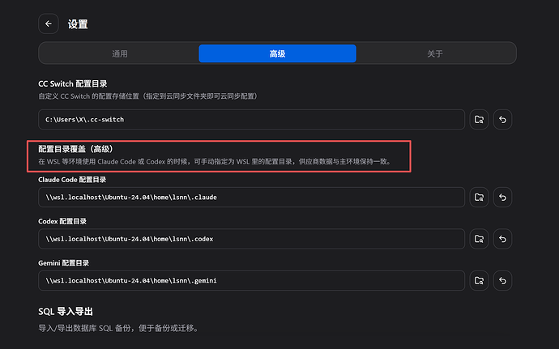
Task: Browse folder for Codex 配置目录
Action: point(479,239)
